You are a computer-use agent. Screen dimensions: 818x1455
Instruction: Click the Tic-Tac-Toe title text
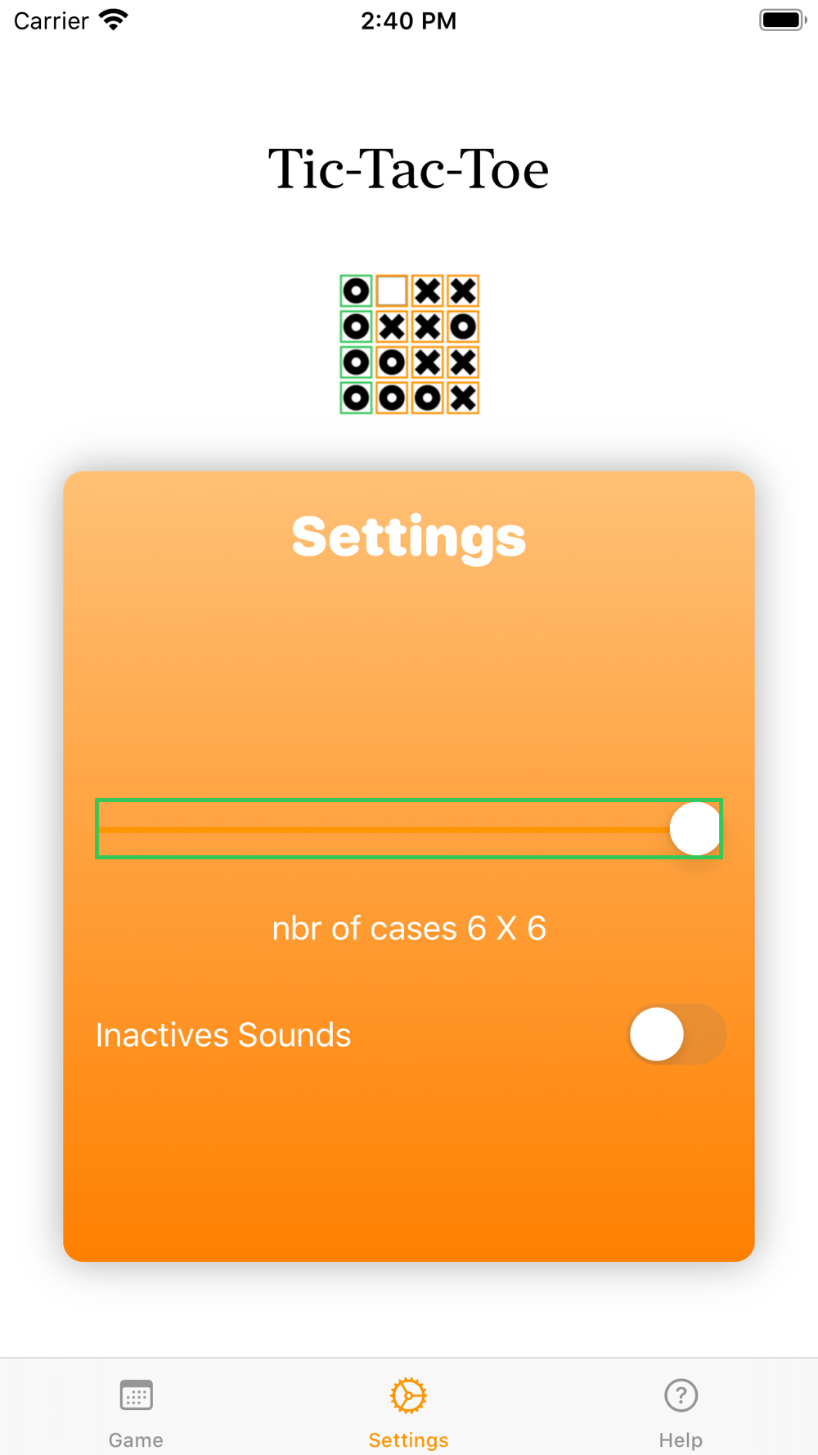pos(409,169)
